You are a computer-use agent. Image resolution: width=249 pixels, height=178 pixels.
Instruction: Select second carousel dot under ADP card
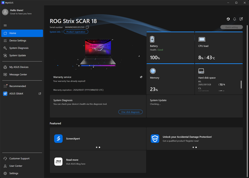click(x=196, y=147)
